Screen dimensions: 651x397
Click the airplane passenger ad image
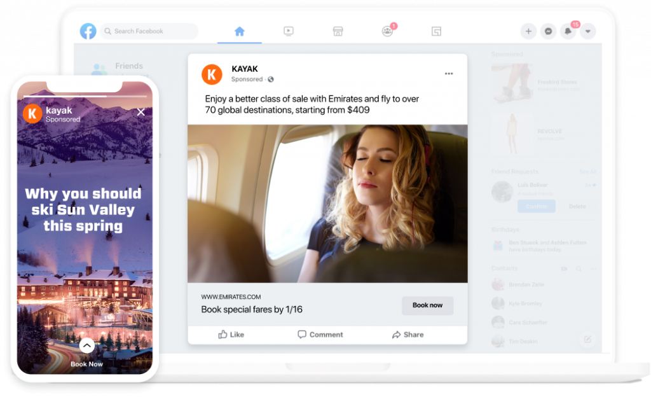[x=327, y=204]
